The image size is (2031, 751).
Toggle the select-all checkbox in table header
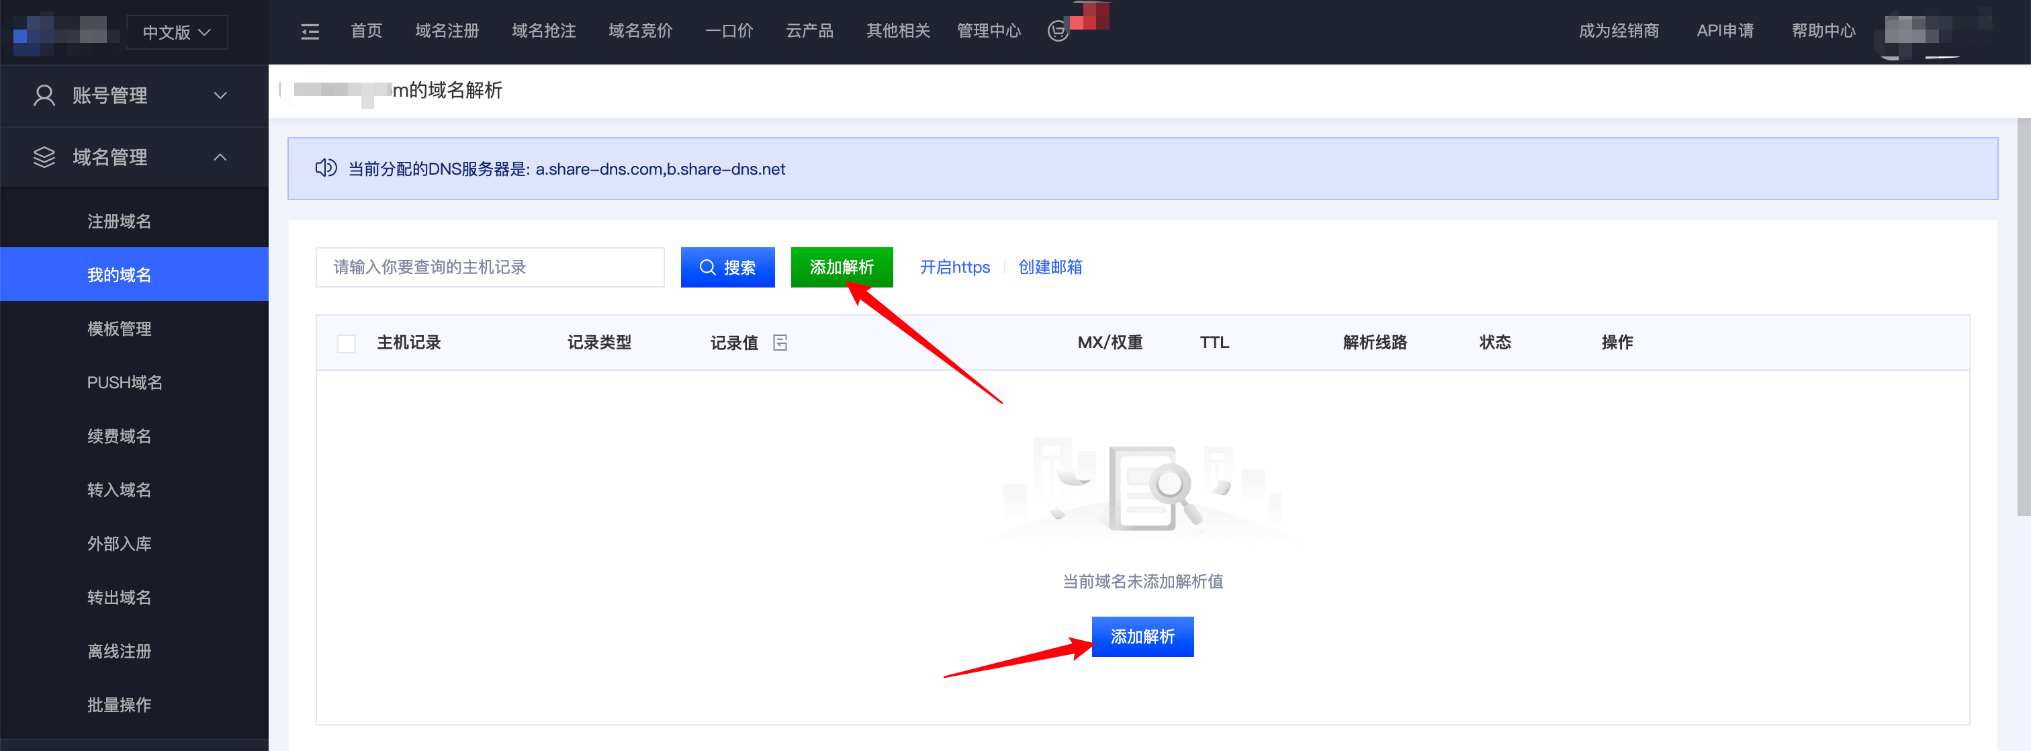346,343
